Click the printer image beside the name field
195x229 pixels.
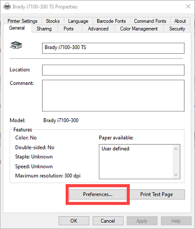point(16,45)
